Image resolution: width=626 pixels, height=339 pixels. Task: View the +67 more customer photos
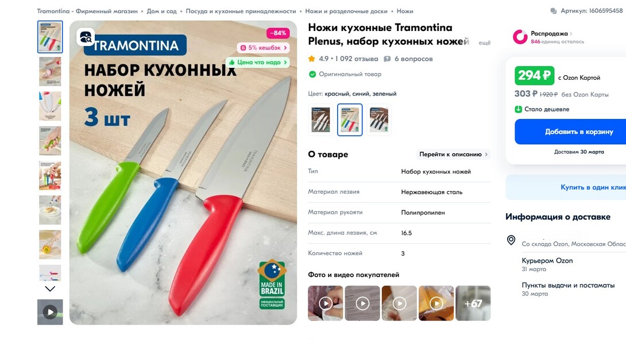473,303
